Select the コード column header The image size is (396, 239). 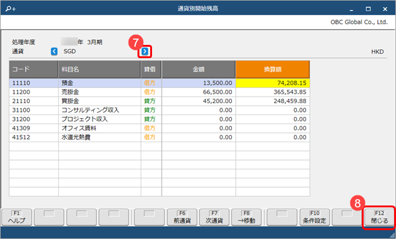pyautogui.click(x=34, y=70)
